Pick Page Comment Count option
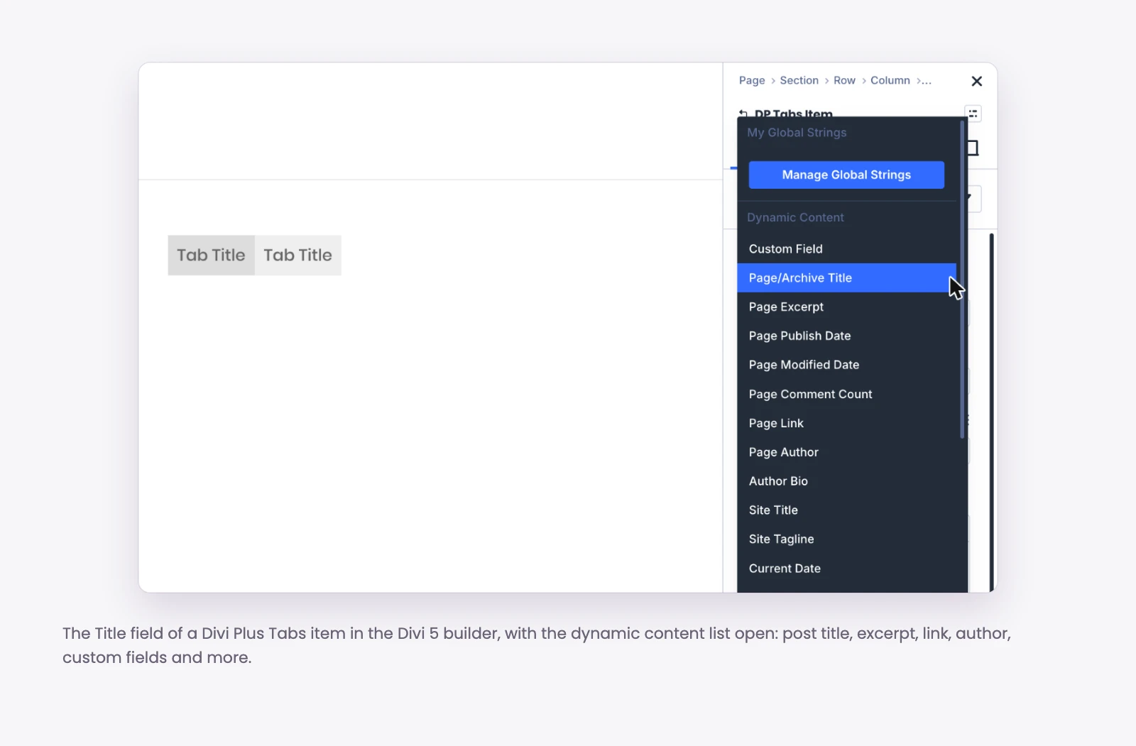The image size is (1136, 746). pyautogui.click(x=847, y=394)
